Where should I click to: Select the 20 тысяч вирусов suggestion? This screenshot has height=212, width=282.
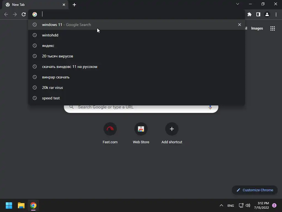[137, 56]
